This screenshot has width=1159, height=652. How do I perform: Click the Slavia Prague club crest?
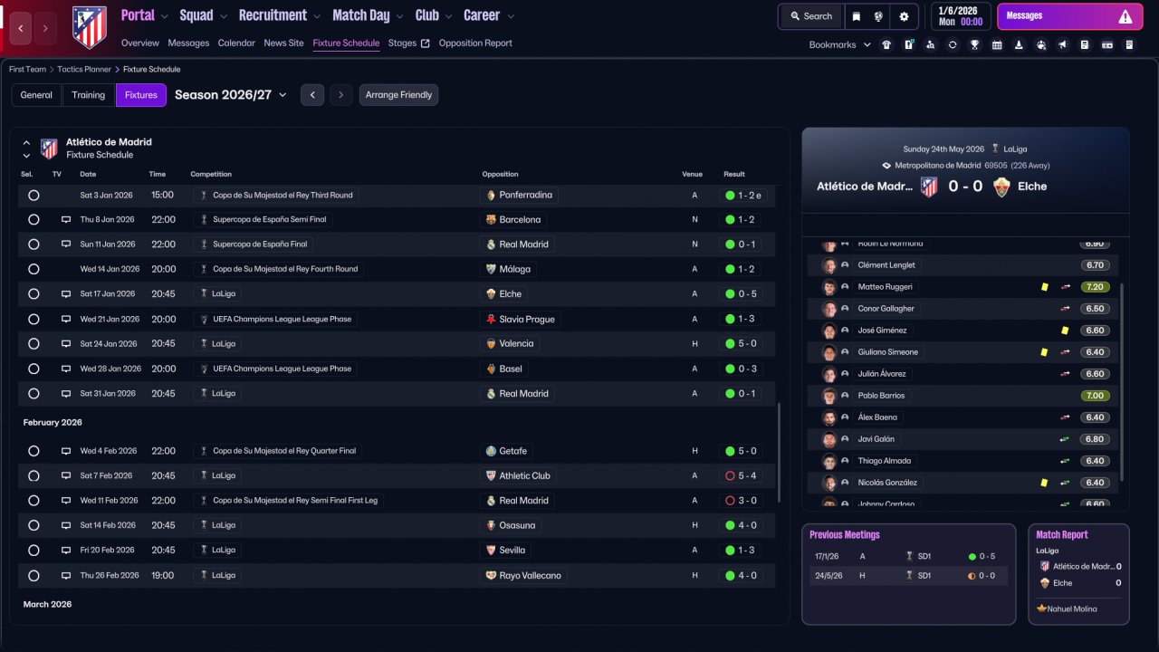(x=491, y=319)
